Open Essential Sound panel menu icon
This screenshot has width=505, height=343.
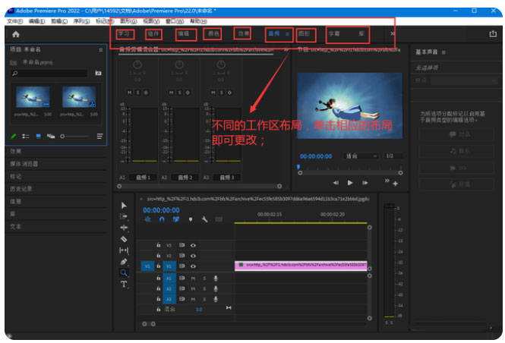[x=443, y=52]
